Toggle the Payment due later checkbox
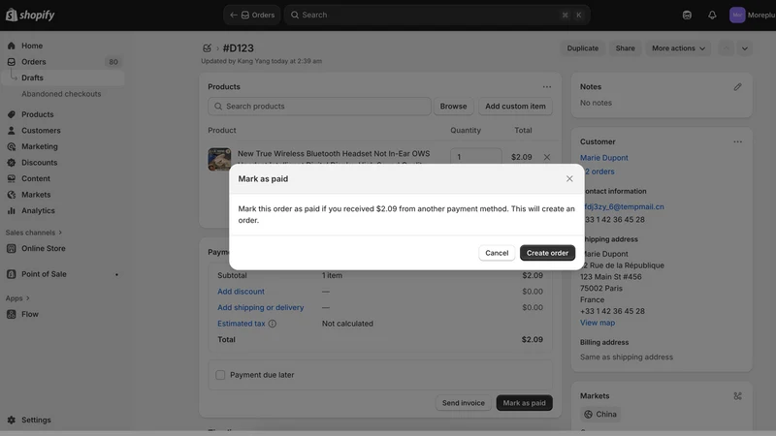 pos(220,375)
